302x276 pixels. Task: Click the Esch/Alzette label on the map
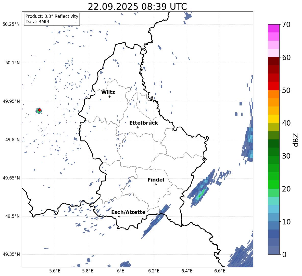(x=128, y=212)
